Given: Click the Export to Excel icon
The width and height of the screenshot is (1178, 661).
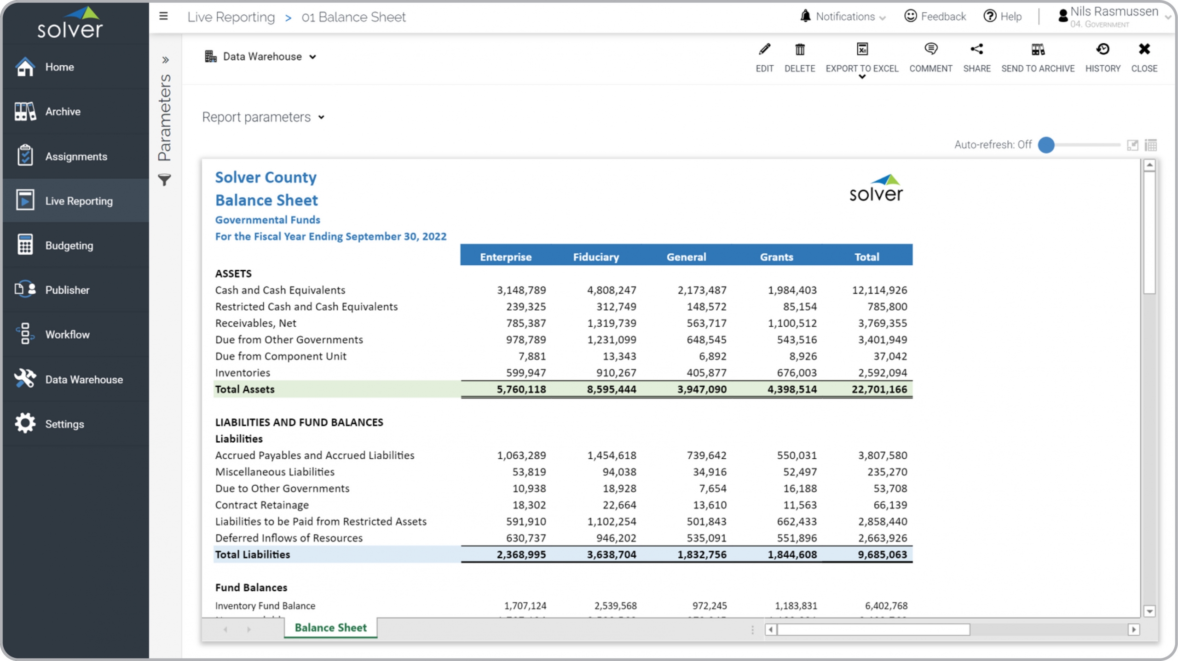Looking at the screenshot, I should [x=862, y=50].
